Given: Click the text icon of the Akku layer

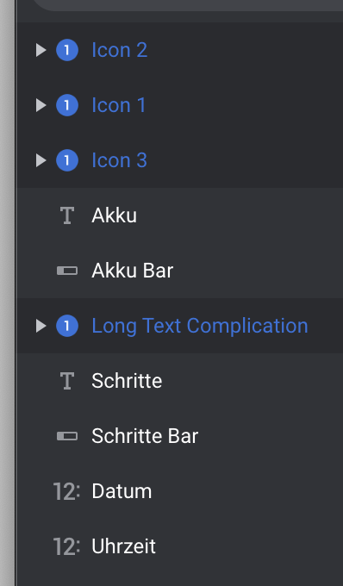Looking at the screenshot, I should coord(67,215).
